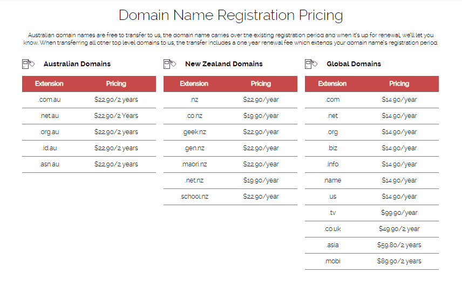Click the .com.au extension row
Screen dimensions: 462x287
pyautogui.click(x=89, y=100)
